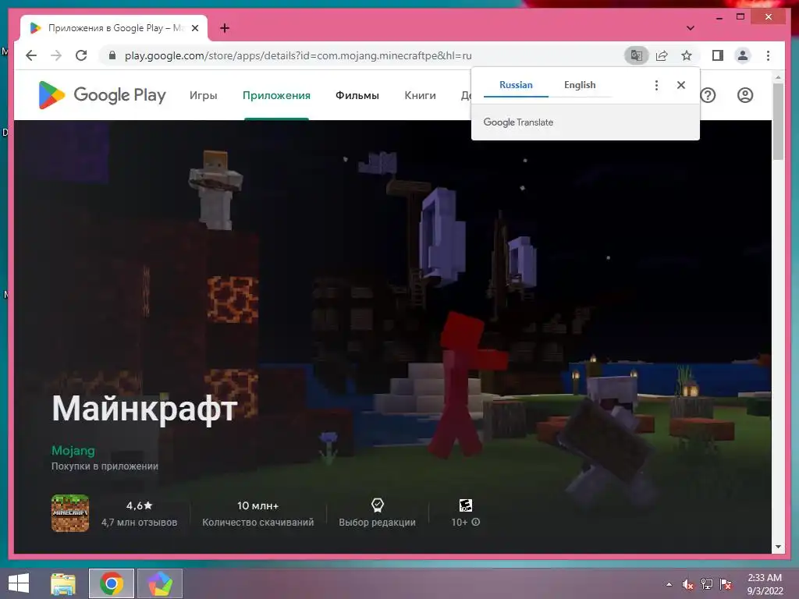
Task: Open a new browser tab
Action: click(x=225, y=28)
